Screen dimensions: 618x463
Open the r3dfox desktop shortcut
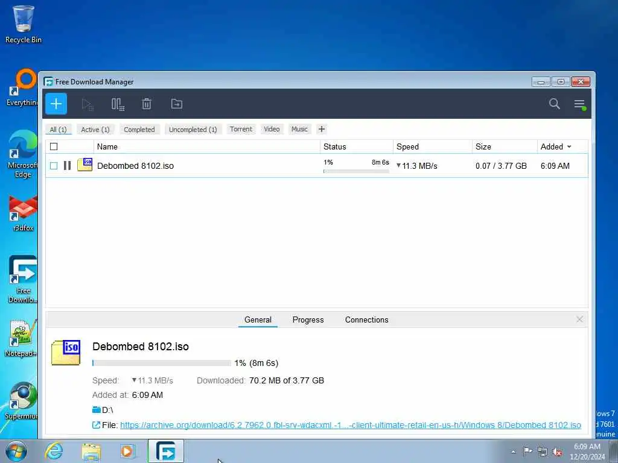point(23,214)
